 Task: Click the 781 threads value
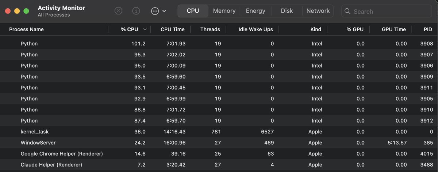pos(216,132)
